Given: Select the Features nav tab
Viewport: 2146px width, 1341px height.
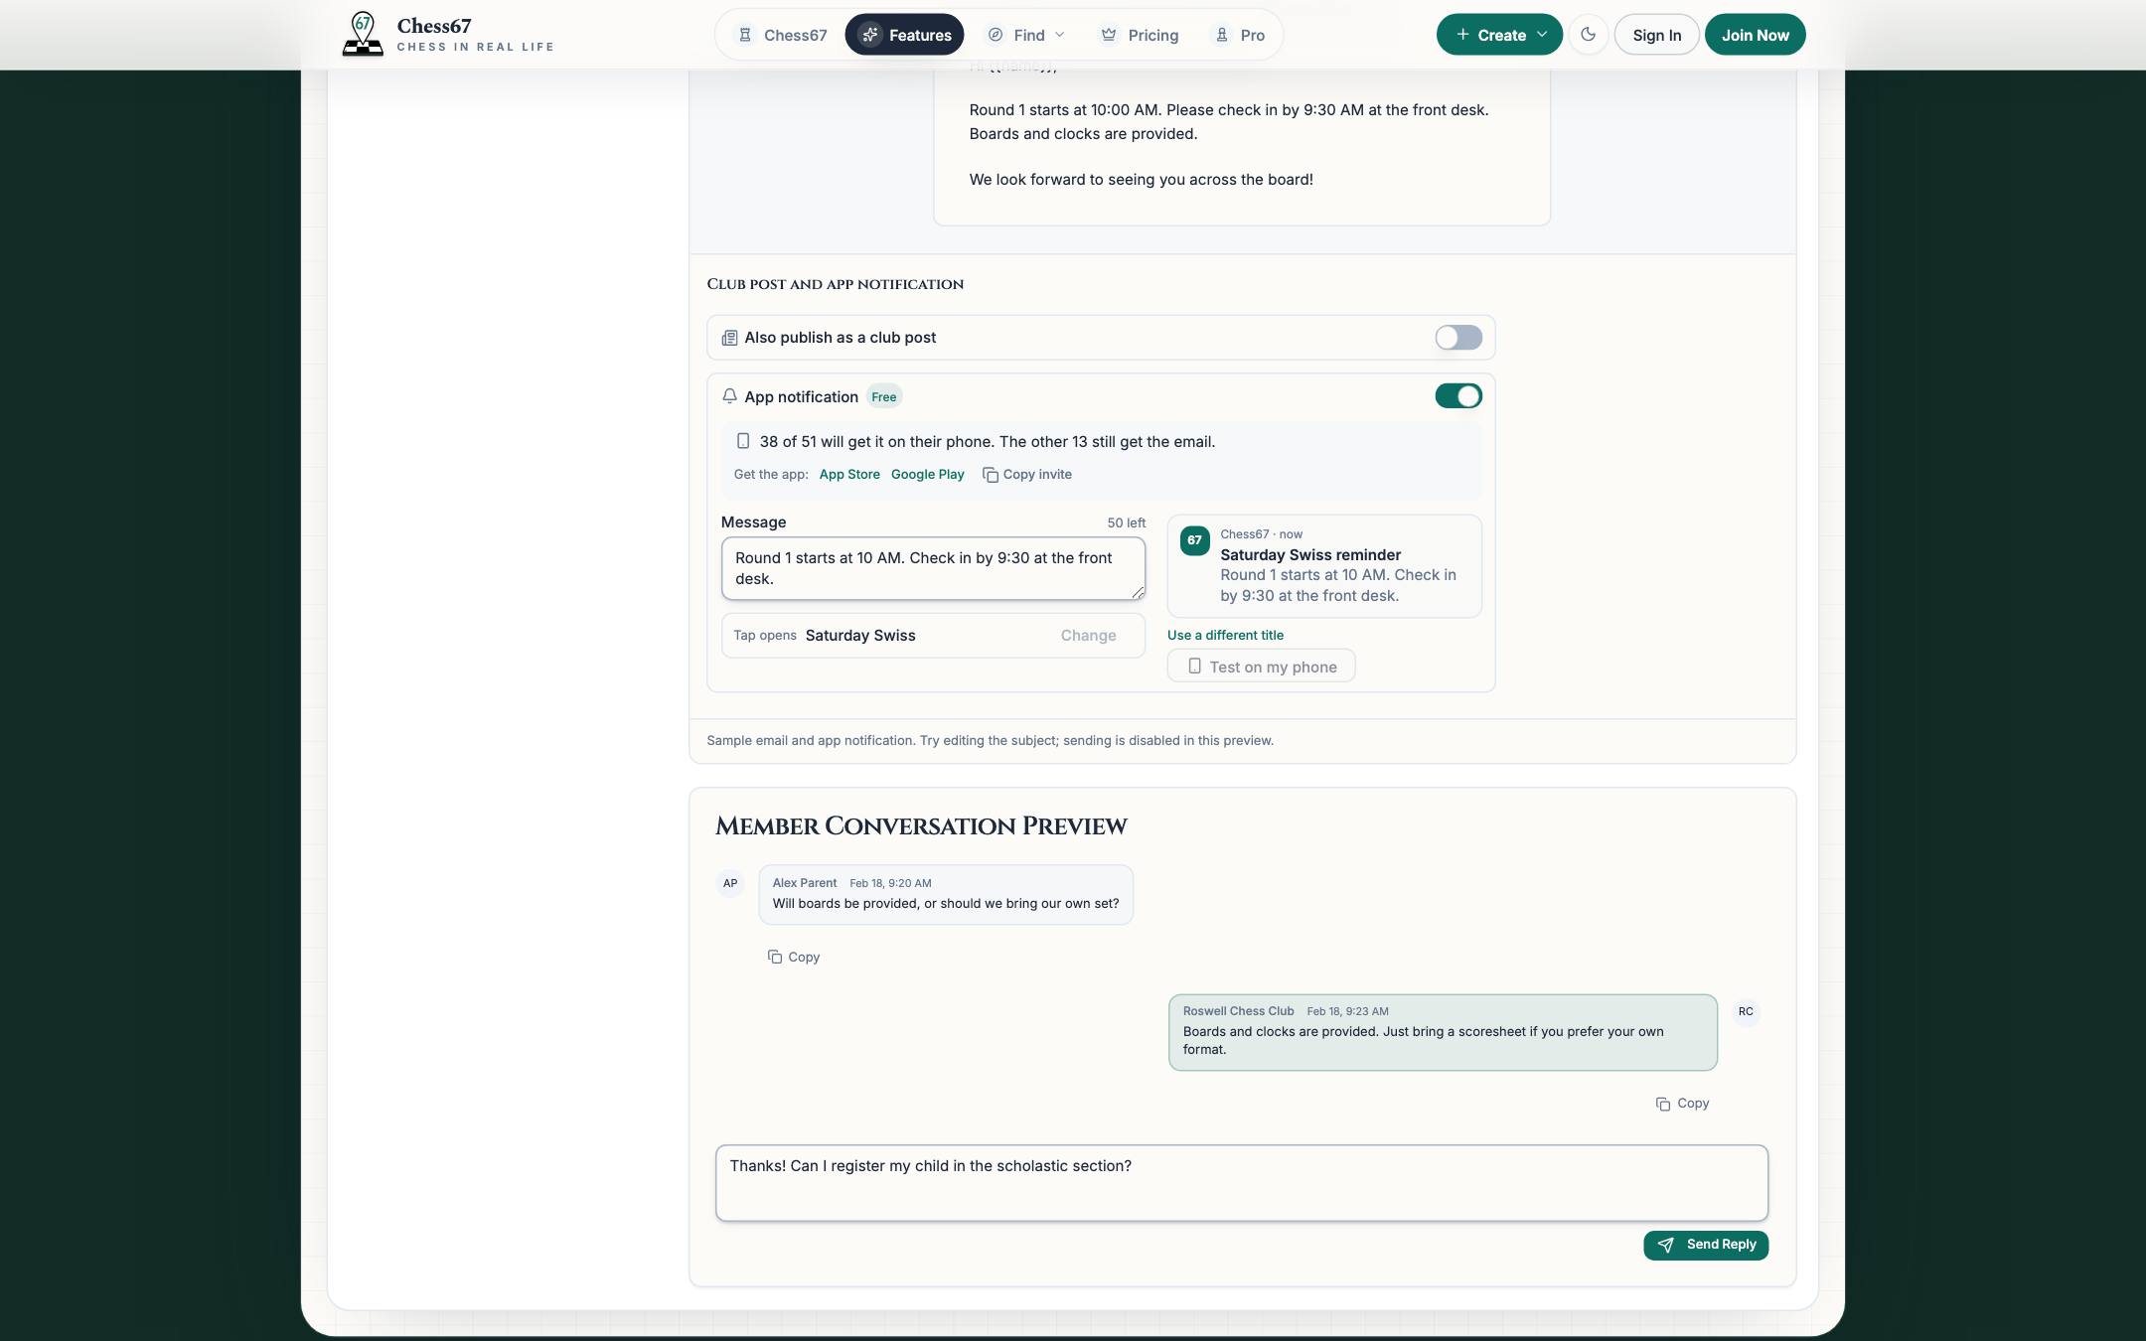Looking at the screenshot, I should (905, 35).
